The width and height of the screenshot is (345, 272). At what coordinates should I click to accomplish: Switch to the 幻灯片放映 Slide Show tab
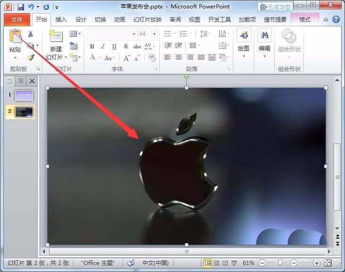[148, 20]
